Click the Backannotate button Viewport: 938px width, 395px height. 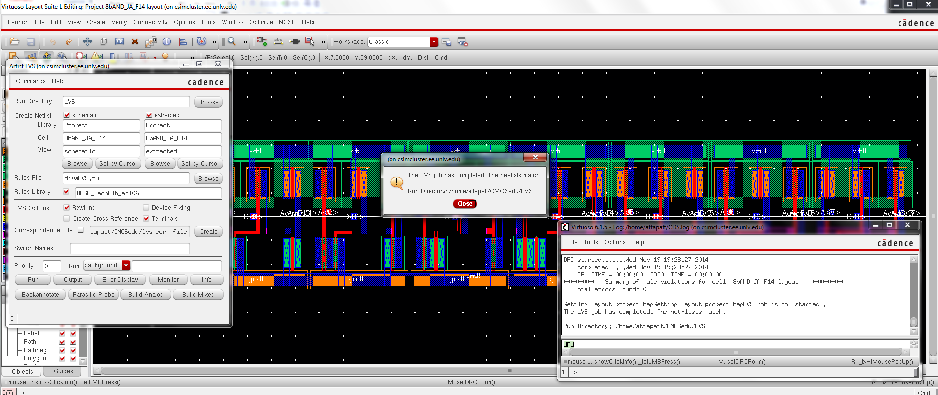tap(40, 295)
